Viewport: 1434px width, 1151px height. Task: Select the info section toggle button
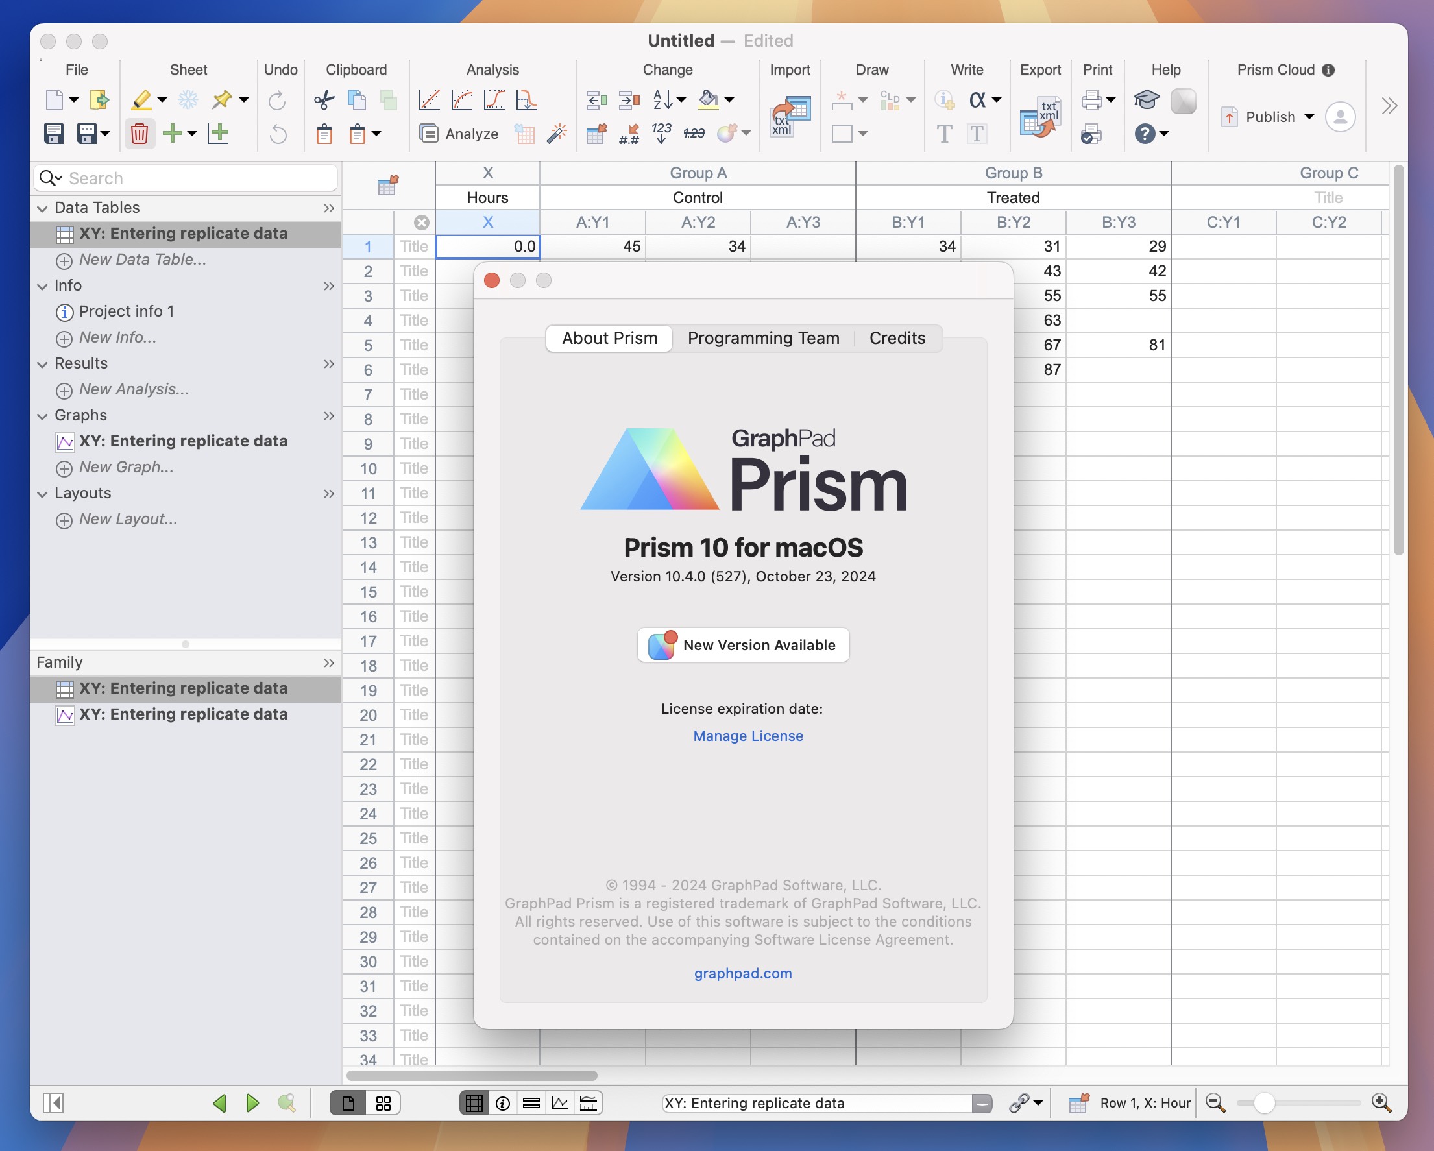click(503, 1104)
